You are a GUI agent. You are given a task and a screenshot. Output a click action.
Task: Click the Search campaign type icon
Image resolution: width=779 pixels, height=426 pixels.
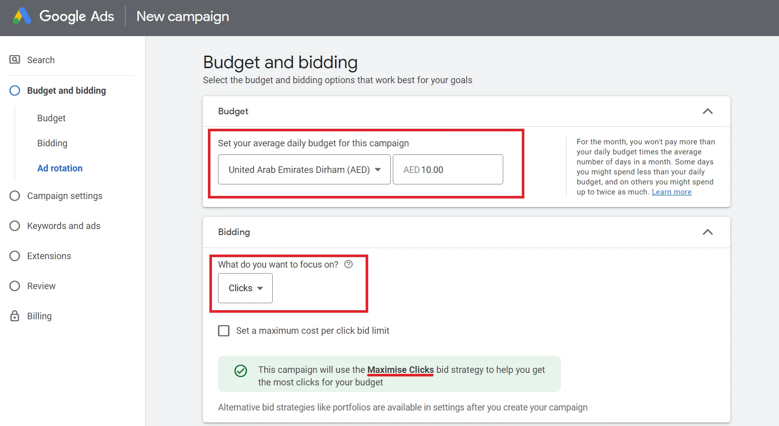coord(15,60)
